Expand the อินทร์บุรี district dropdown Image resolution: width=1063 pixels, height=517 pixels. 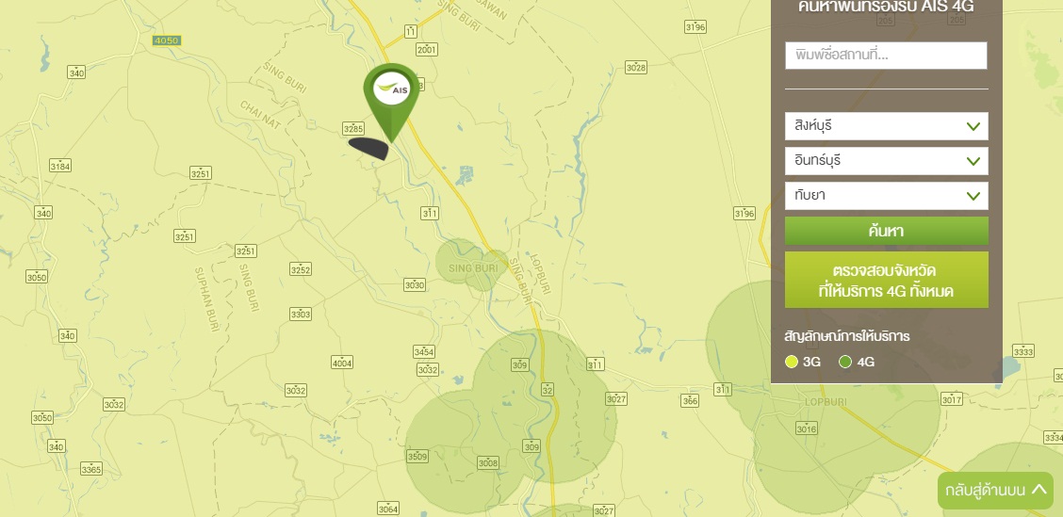pos(886,161)
